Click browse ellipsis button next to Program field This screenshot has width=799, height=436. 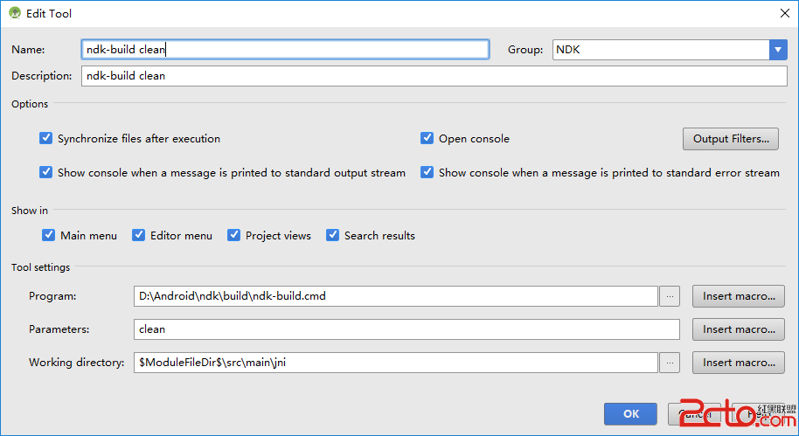point(670,296)
